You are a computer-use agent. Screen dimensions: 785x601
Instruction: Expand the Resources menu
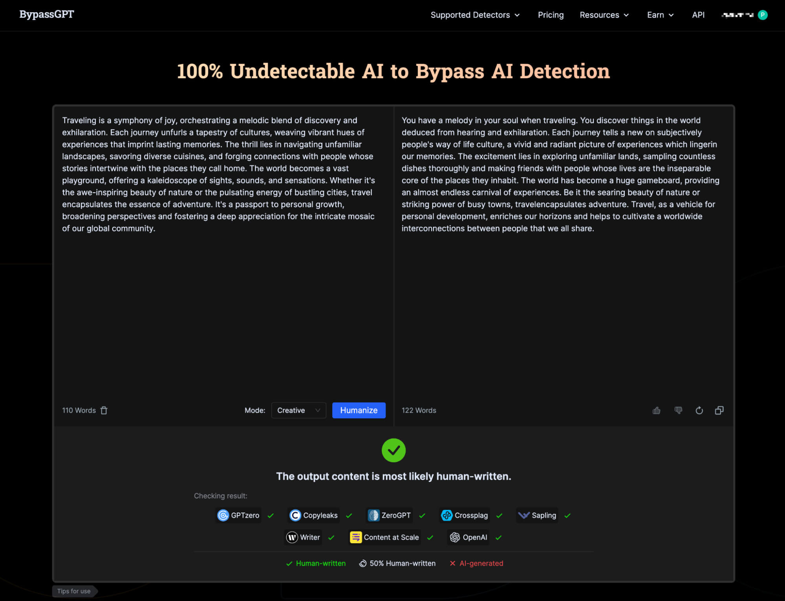[x=604, y=15]
